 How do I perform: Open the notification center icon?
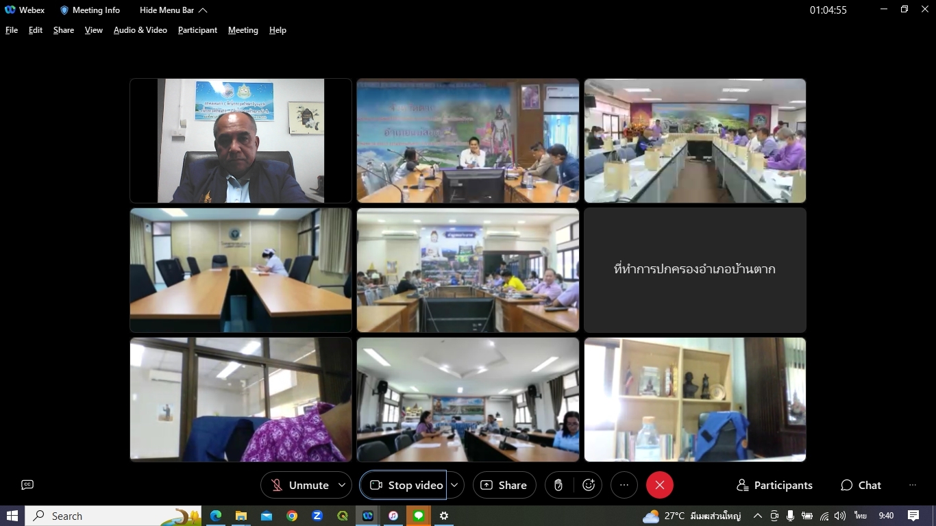point(913,516)
